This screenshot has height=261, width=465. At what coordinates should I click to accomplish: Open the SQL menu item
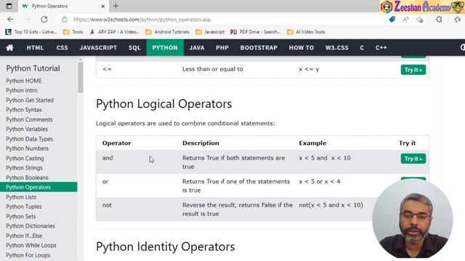134,48
